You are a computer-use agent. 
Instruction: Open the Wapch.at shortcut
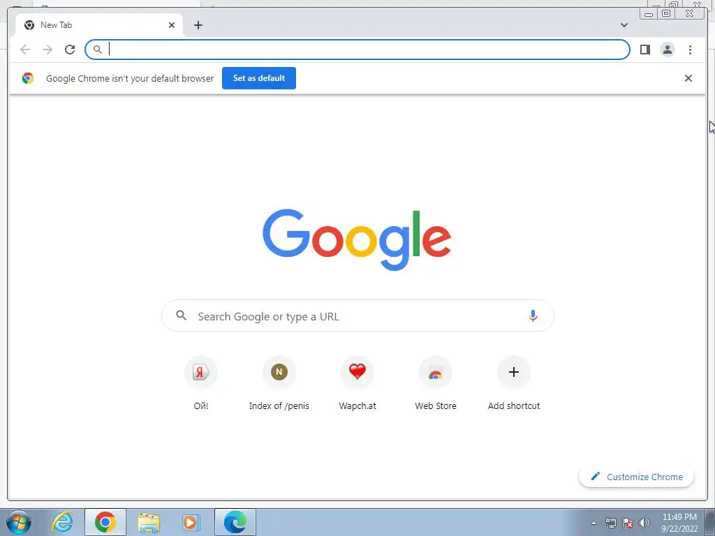point(357,384)
